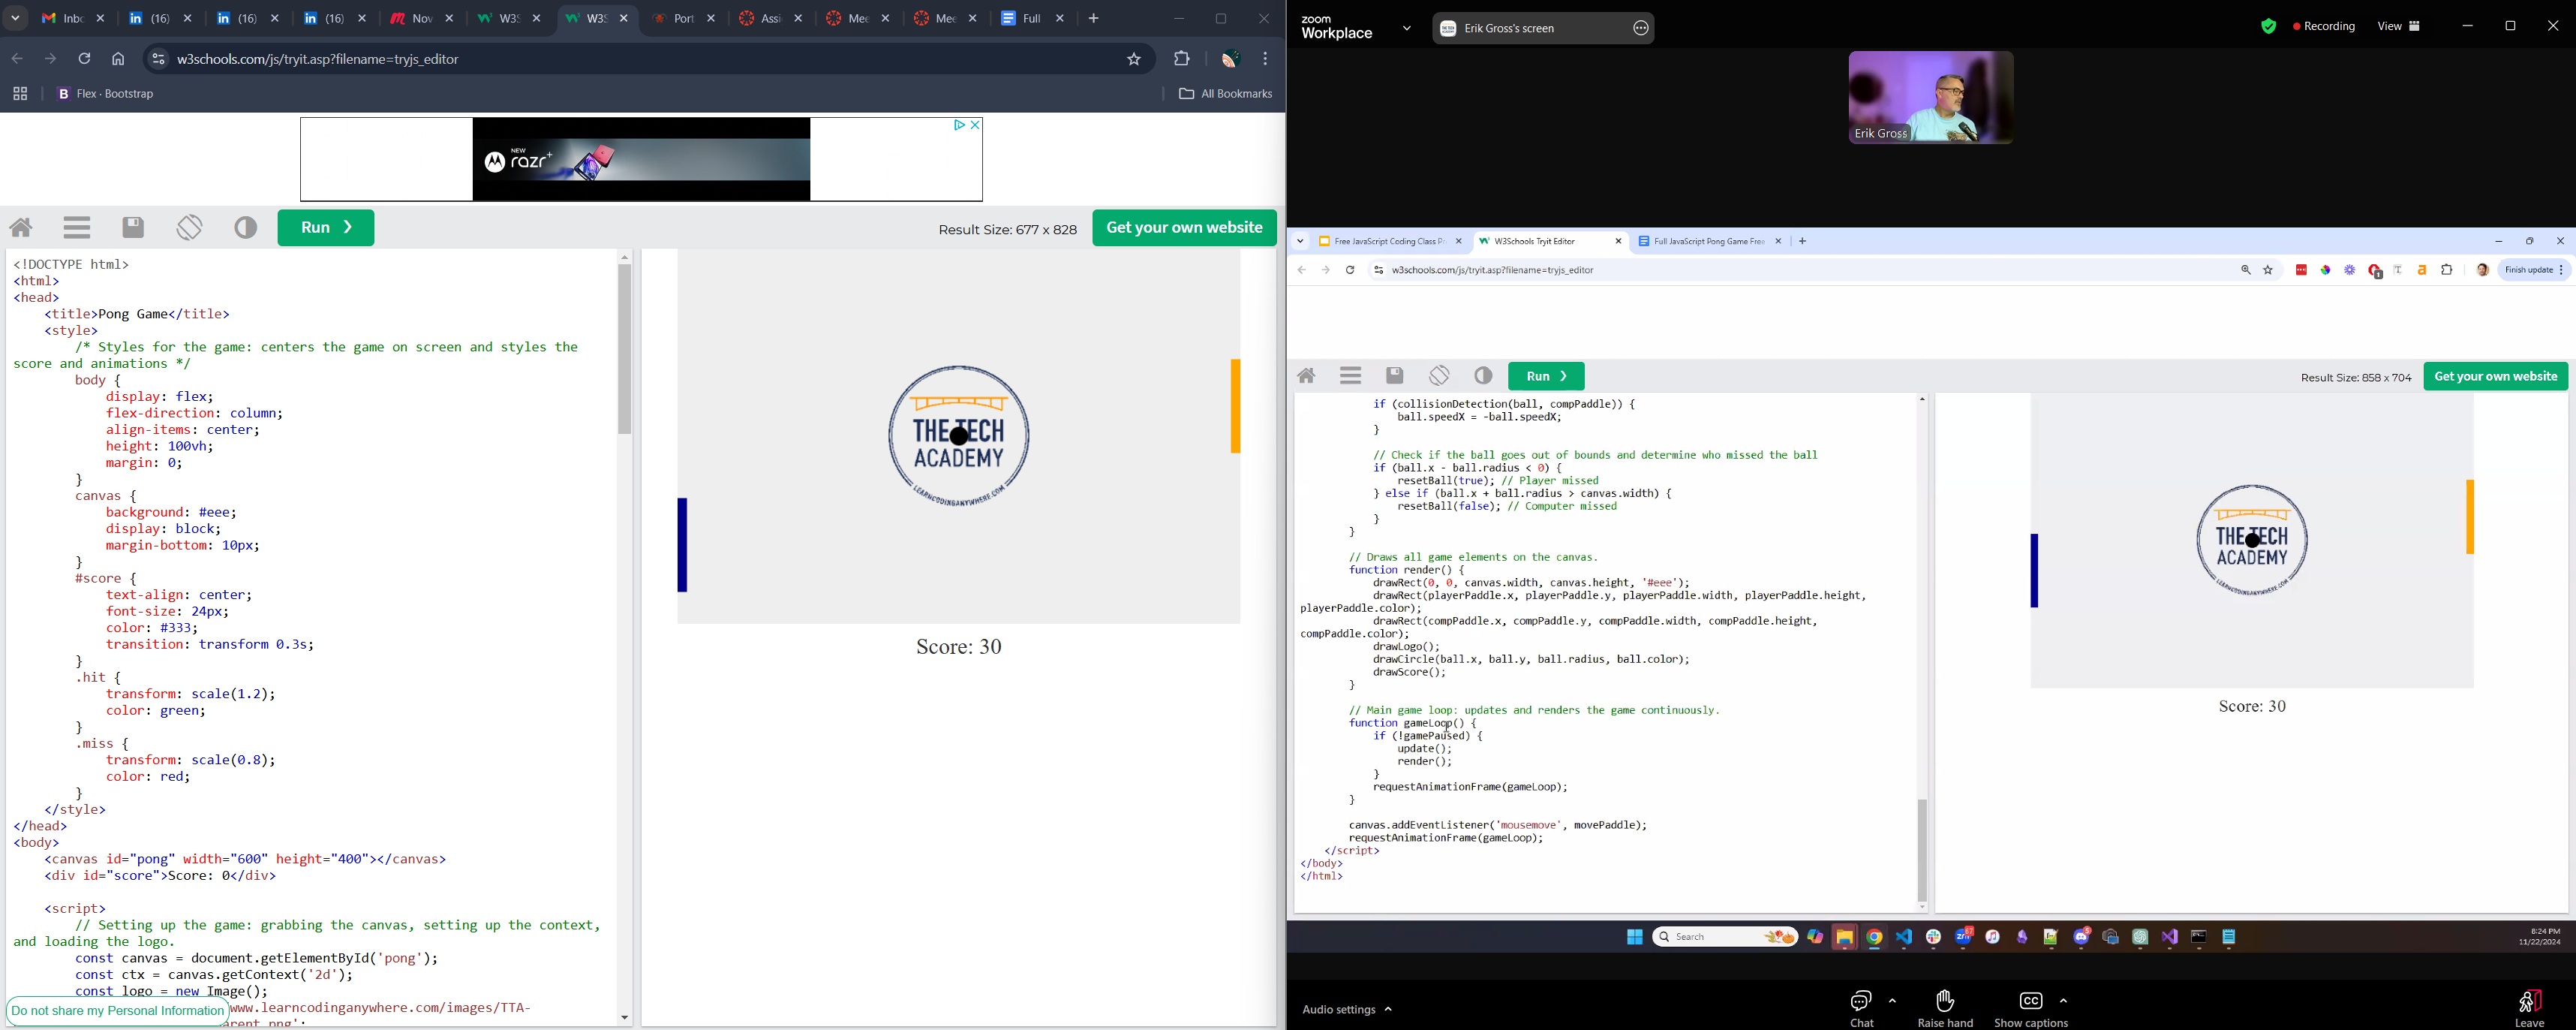The width and height of the screenshot is (2576, 1030).
Task: Expand captions options chevron in Zoom
Action: click(x=2064, y=1001)
